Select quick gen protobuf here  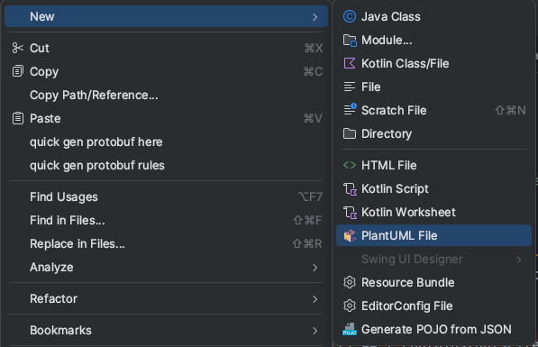166,142
